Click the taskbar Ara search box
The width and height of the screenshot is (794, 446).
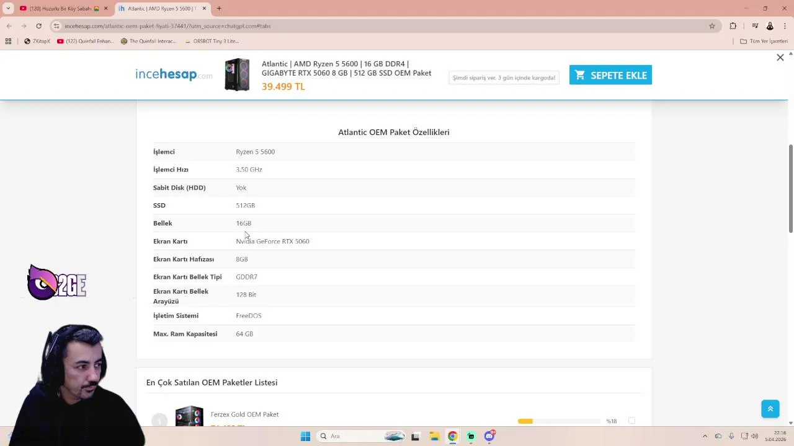(362, 436)
